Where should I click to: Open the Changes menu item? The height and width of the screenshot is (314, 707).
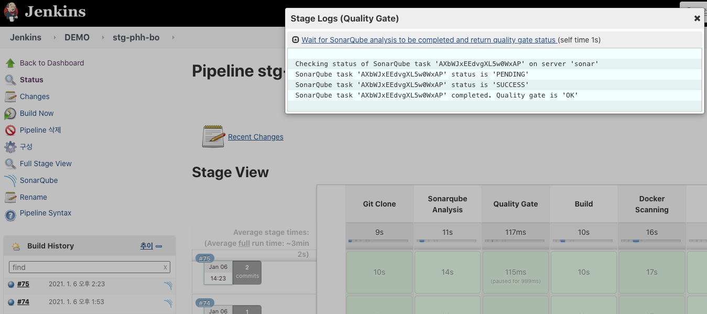tap(35, 96)
